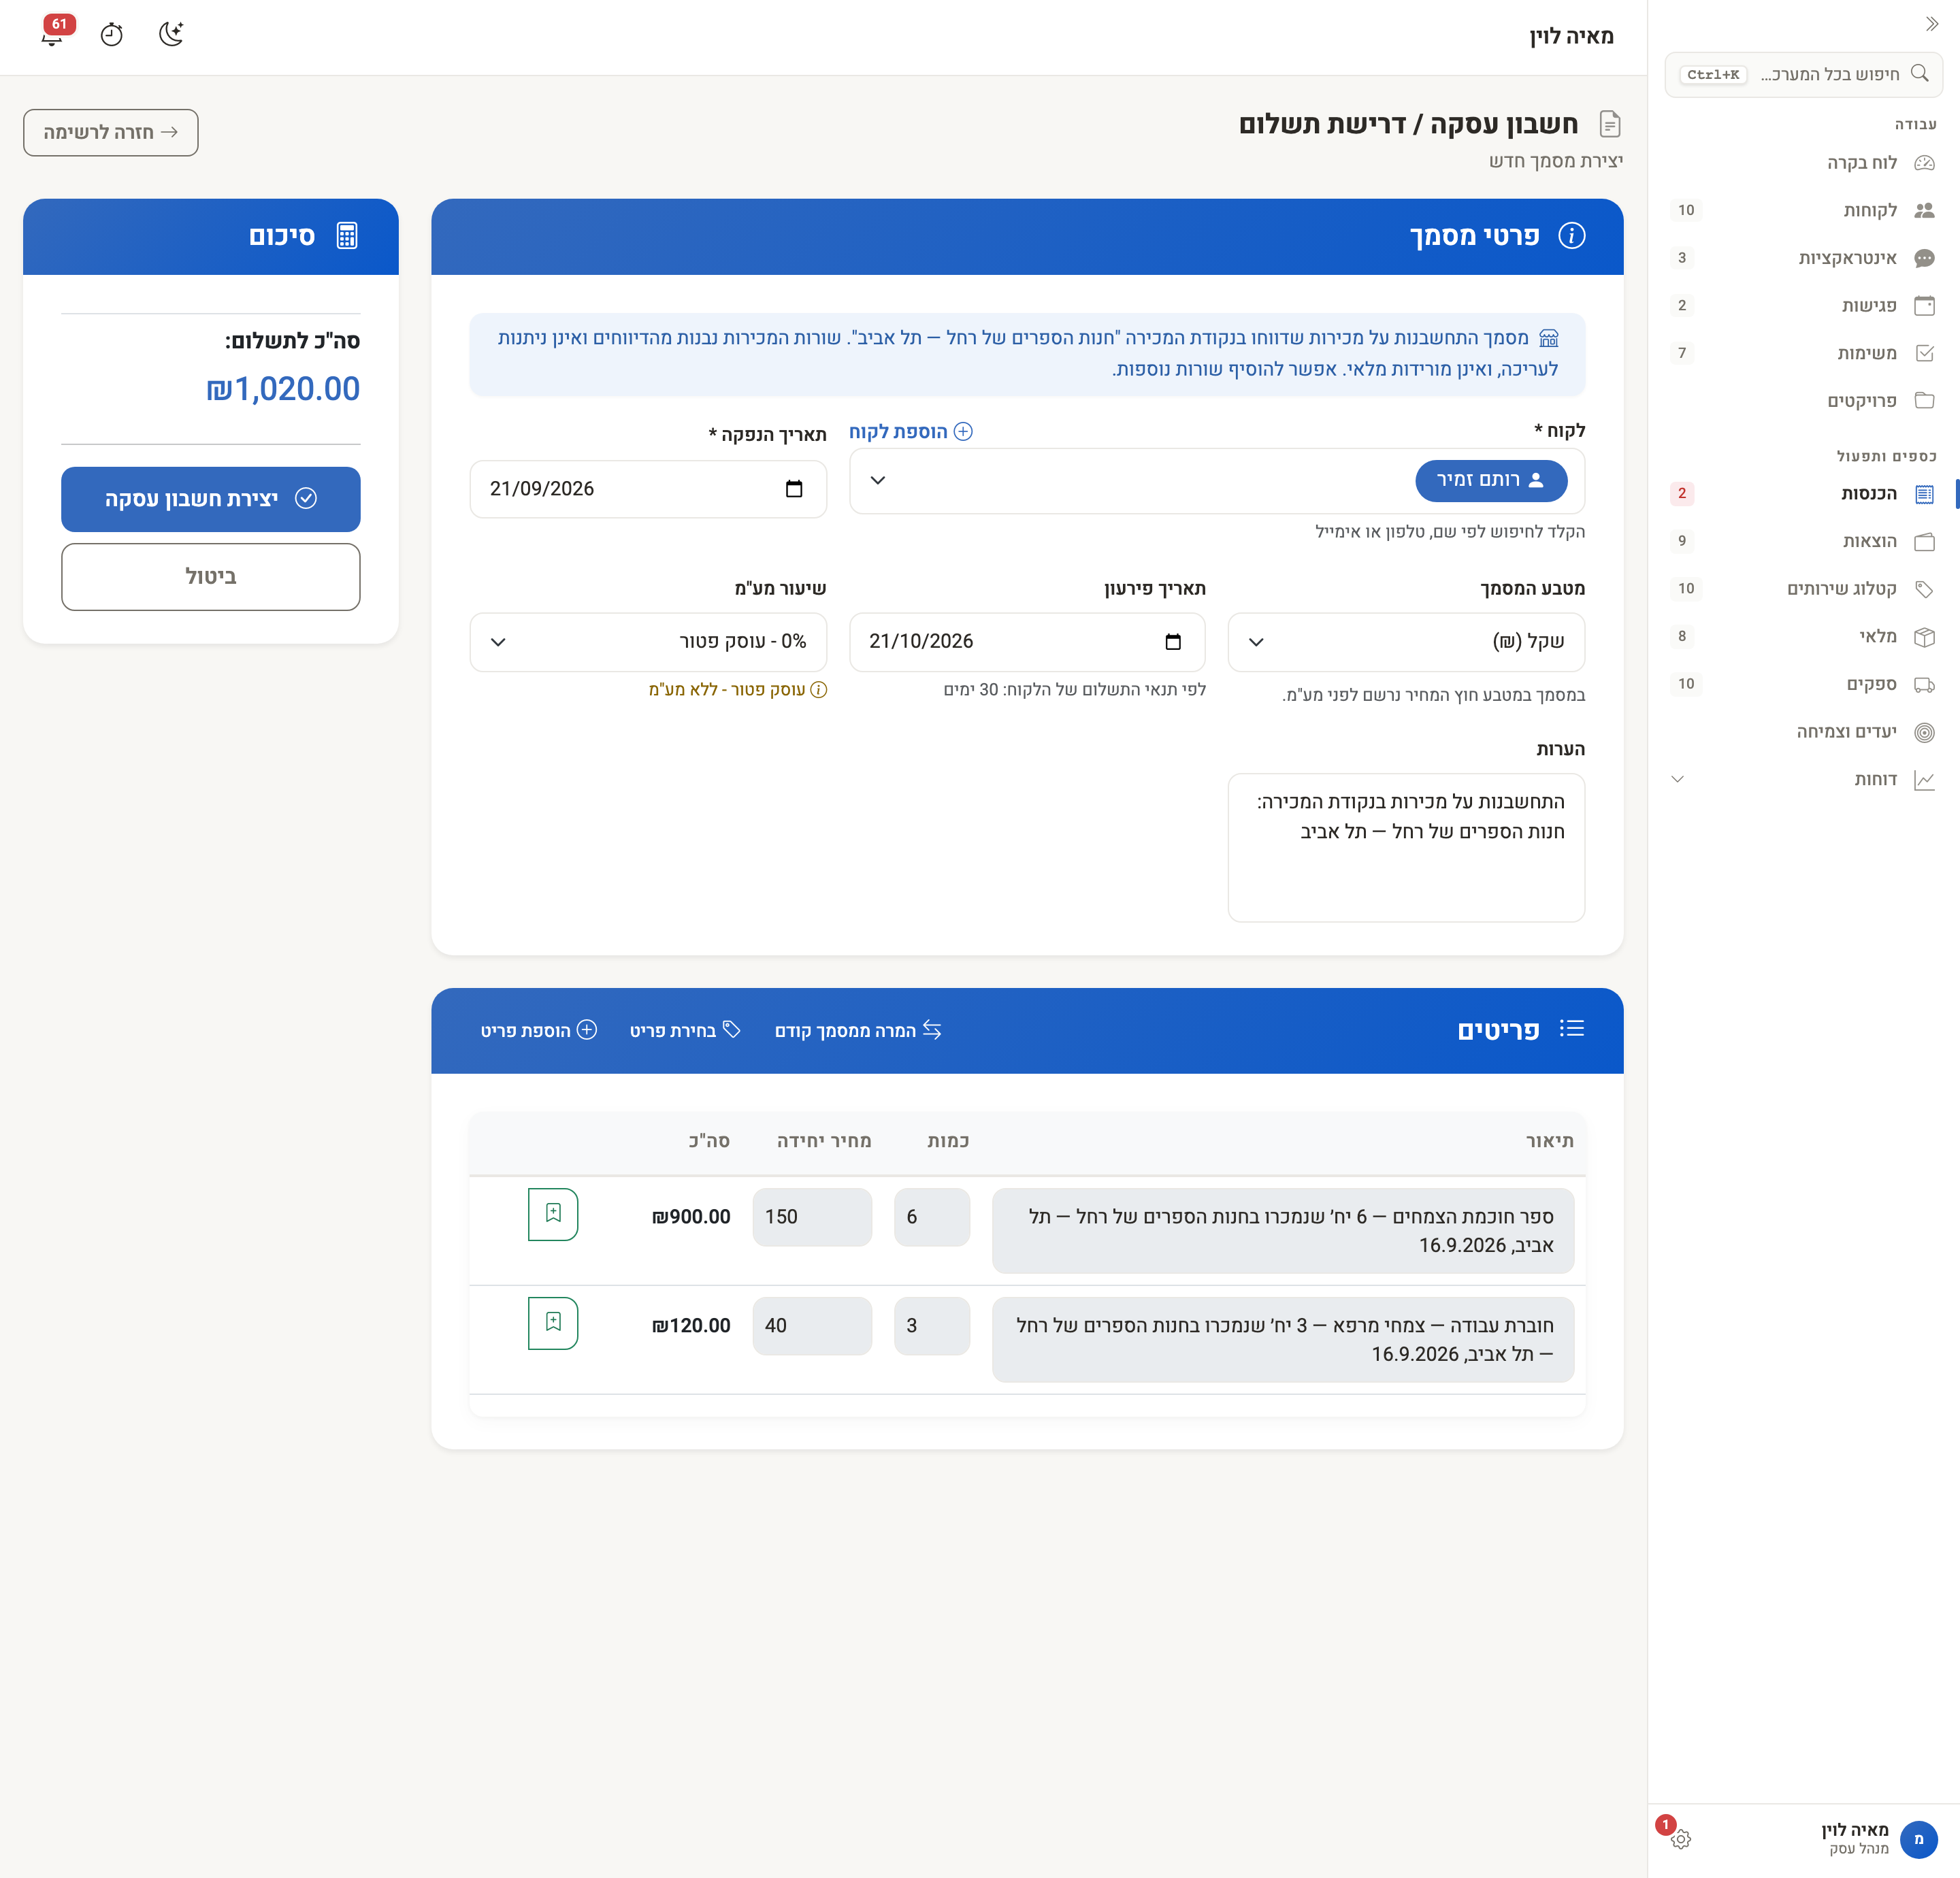Toggle dark mode moon icon
The image size is (1960, 1878).
point(172,34)
